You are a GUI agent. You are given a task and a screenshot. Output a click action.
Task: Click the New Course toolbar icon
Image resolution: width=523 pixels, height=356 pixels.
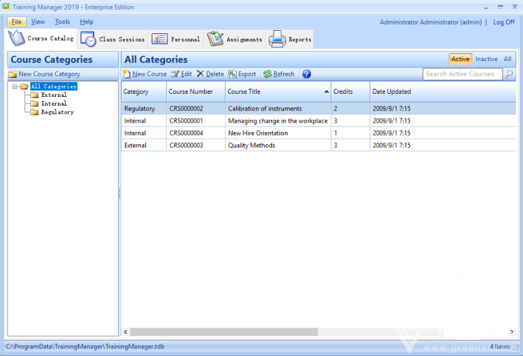127,74
